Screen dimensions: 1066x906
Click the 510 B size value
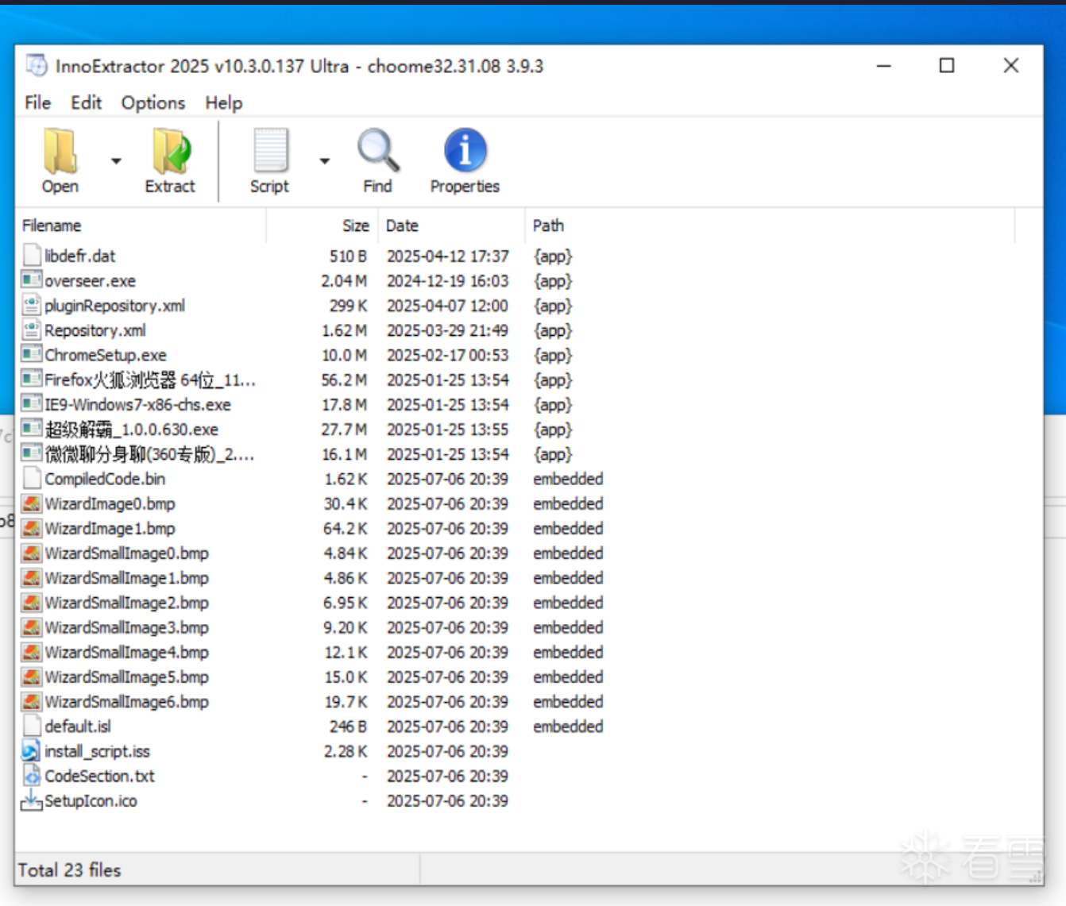[x=348, y=256]
